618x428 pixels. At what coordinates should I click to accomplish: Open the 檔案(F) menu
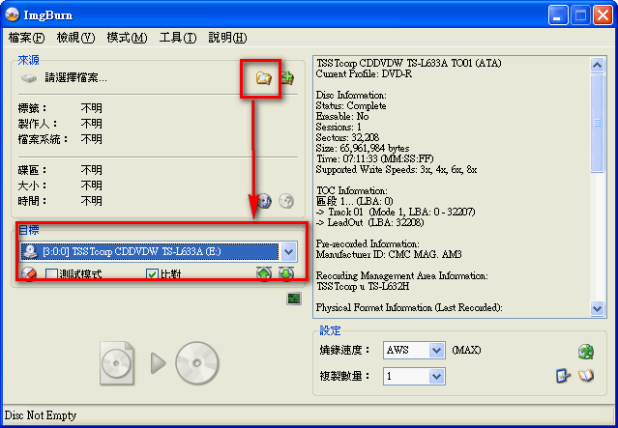26,38
